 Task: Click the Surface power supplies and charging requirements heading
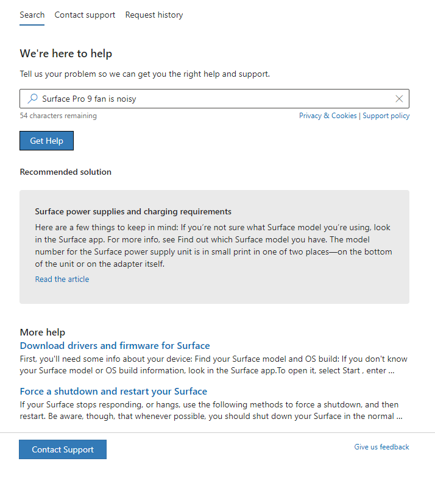tap(132, 211)
